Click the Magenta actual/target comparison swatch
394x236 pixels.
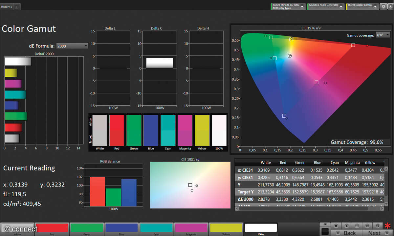point(185,130)
